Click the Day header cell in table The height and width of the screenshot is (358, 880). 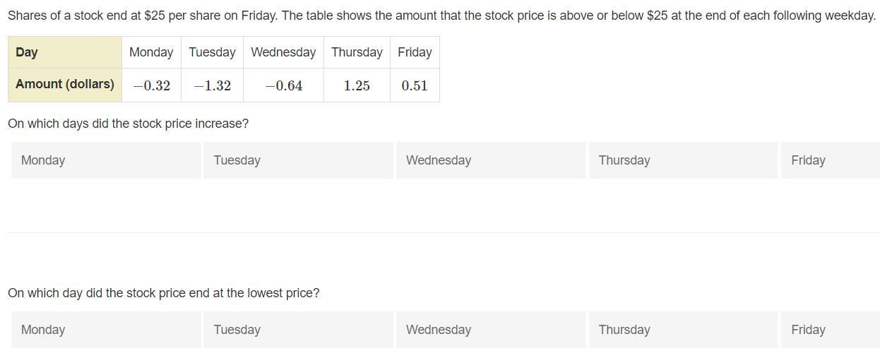65,52
